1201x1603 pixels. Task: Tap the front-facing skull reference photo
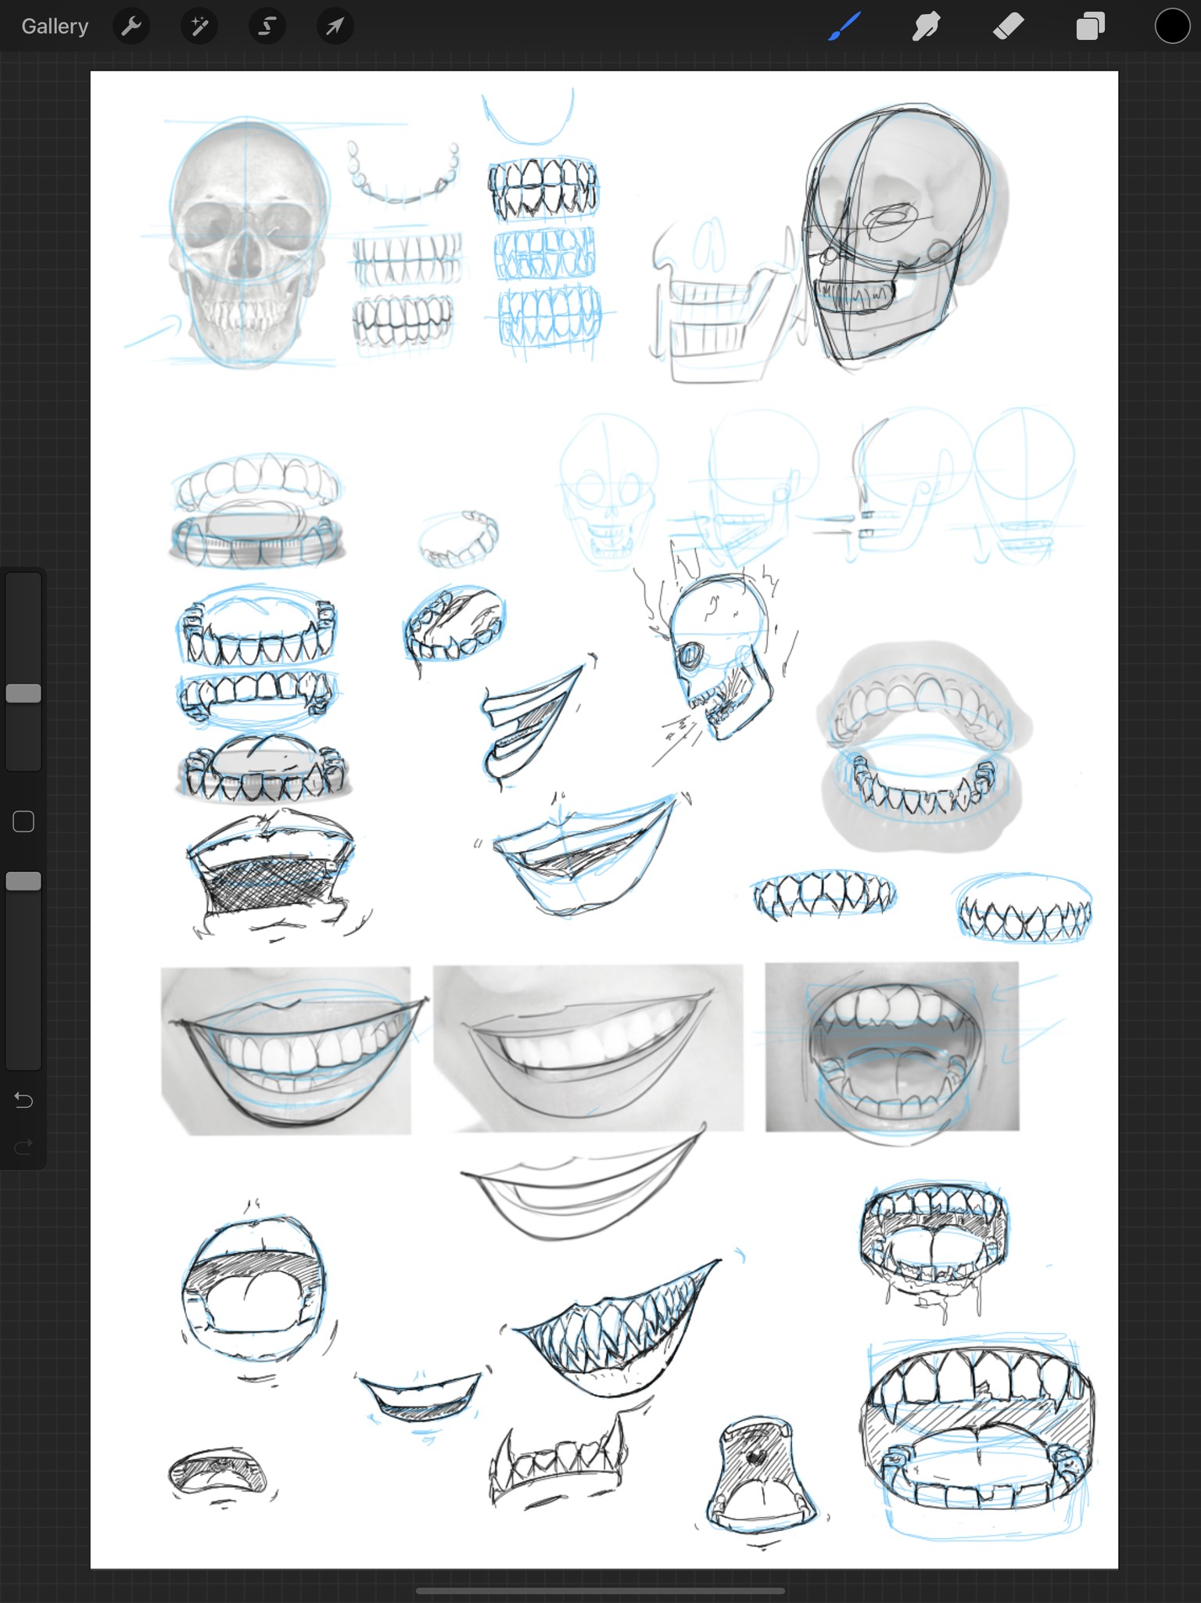point(247,244)
